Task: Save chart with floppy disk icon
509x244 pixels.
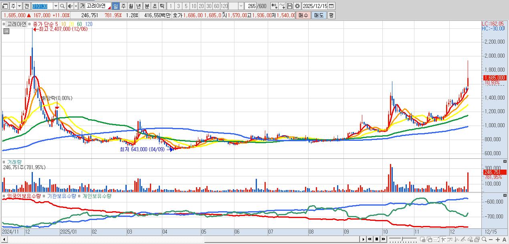Action: (x=290, y=6)
